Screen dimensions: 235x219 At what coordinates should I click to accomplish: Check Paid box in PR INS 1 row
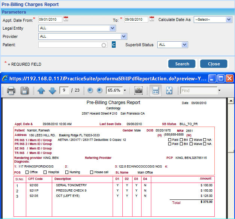170,140
